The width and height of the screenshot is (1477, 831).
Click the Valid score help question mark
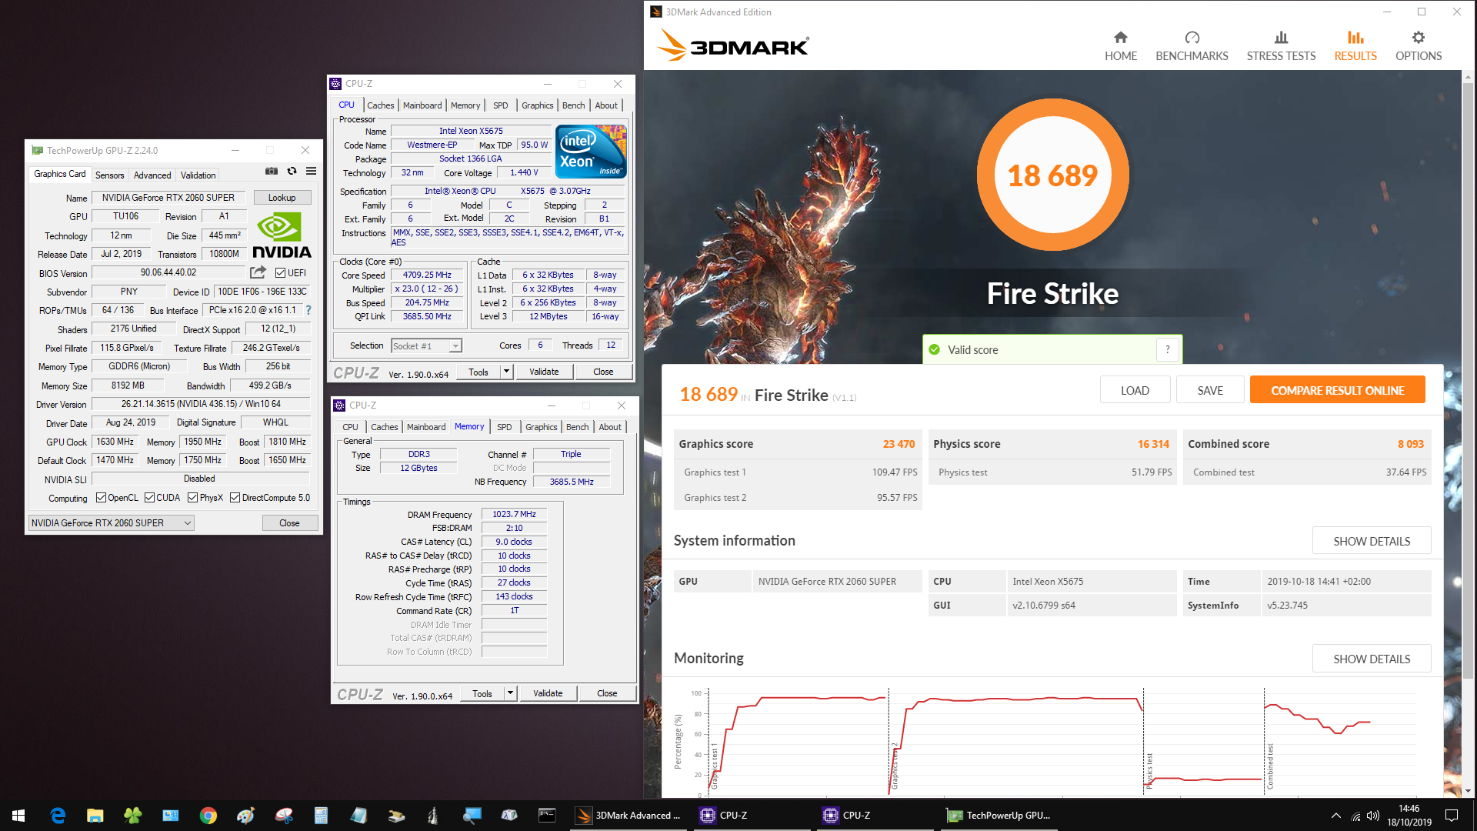[x=1167, y=350]
